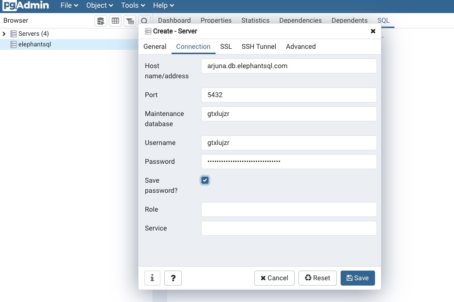Switch to the General tab
454x302 pixels.
155,46
